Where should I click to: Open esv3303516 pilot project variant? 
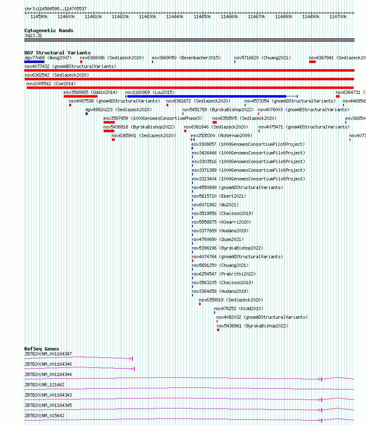coord(248,162)
